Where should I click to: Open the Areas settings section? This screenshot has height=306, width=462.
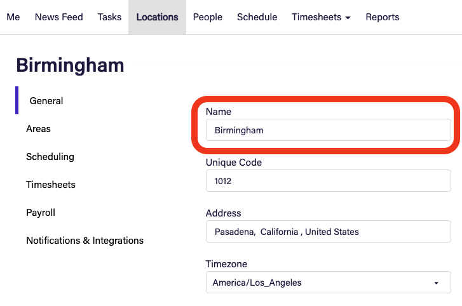tap(38, 129)
